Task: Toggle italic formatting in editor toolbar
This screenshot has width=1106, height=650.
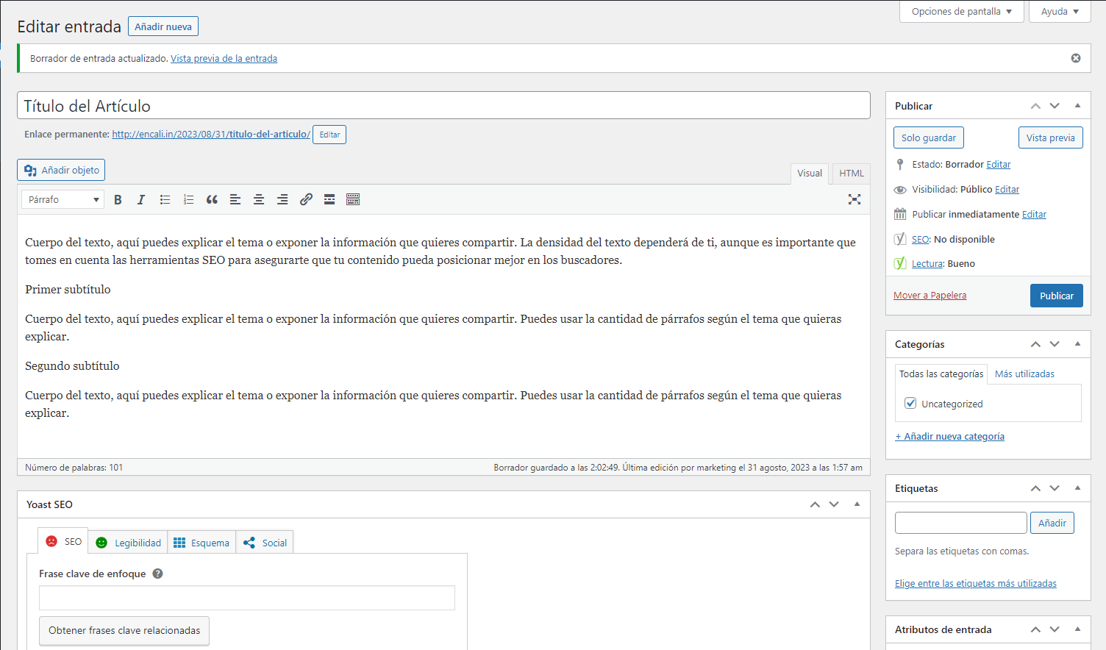Action: pos(141,199)
